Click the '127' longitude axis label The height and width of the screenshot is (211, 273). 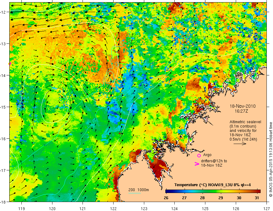(x=266, y=209)
